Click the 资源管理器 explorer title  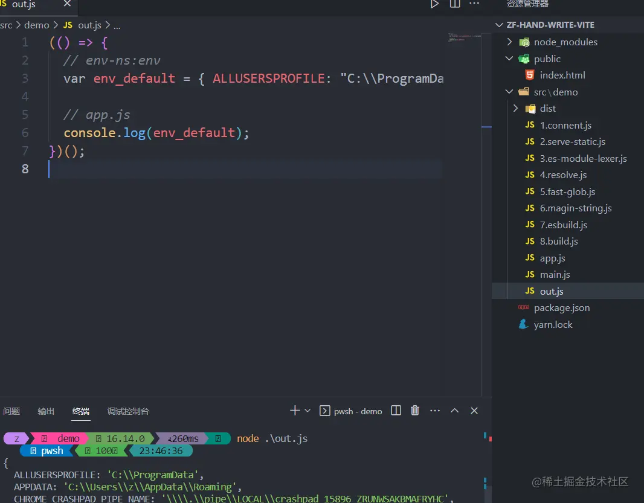point(527,4)
